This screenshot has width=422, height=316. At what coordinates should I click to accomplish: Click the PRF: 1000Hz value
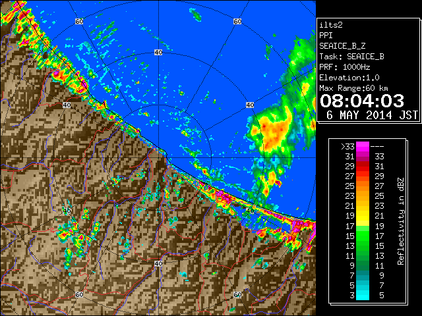click(x=345, y=67)
